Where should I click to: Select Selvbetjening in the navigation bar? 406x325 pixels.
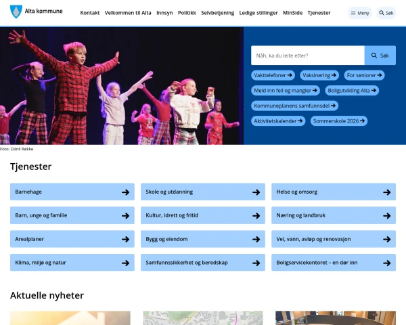(x=217, y=13)
